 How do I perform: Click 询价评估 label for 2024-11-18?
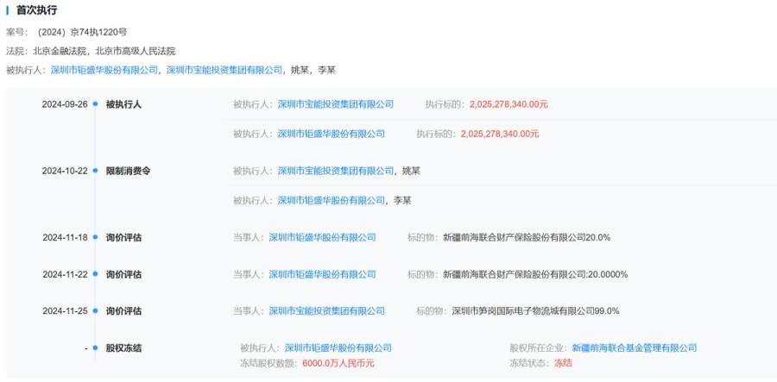click(x=123, y=237)
